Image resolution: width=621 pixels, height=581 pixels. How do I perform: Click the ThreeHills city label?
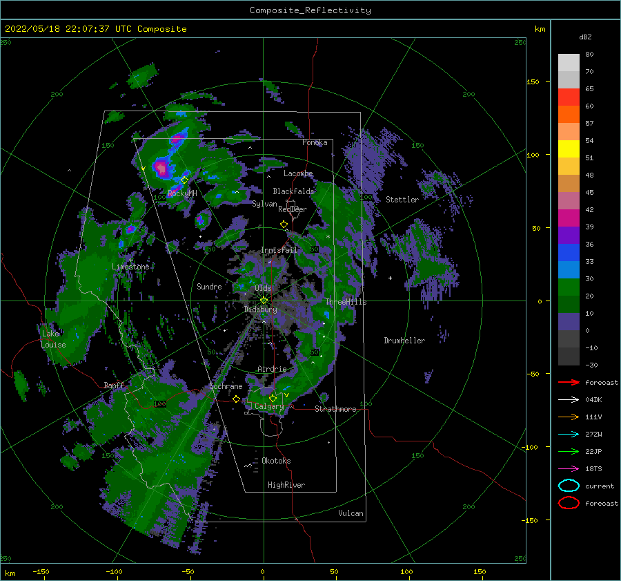[x=346, y=302]
